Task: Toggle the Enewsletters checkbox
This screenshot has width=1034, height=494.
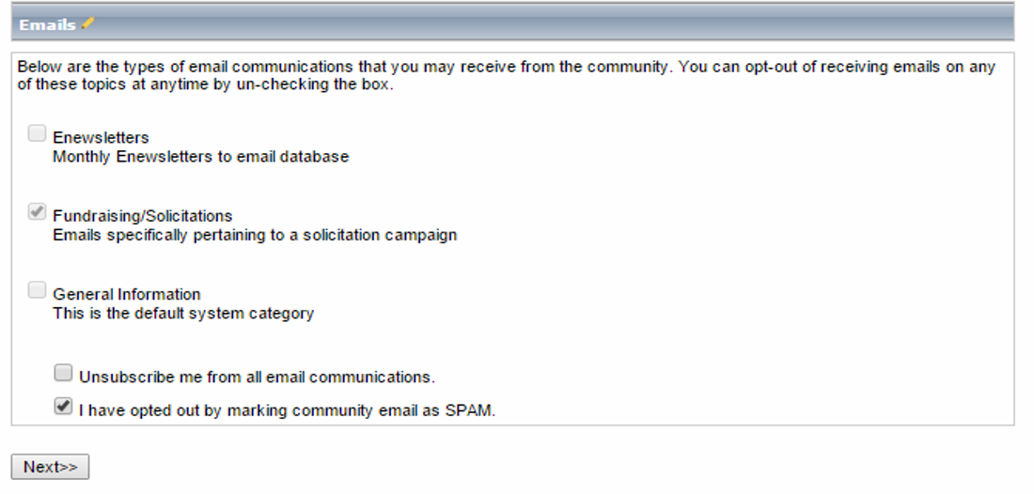Action: [x=37, y=133]
